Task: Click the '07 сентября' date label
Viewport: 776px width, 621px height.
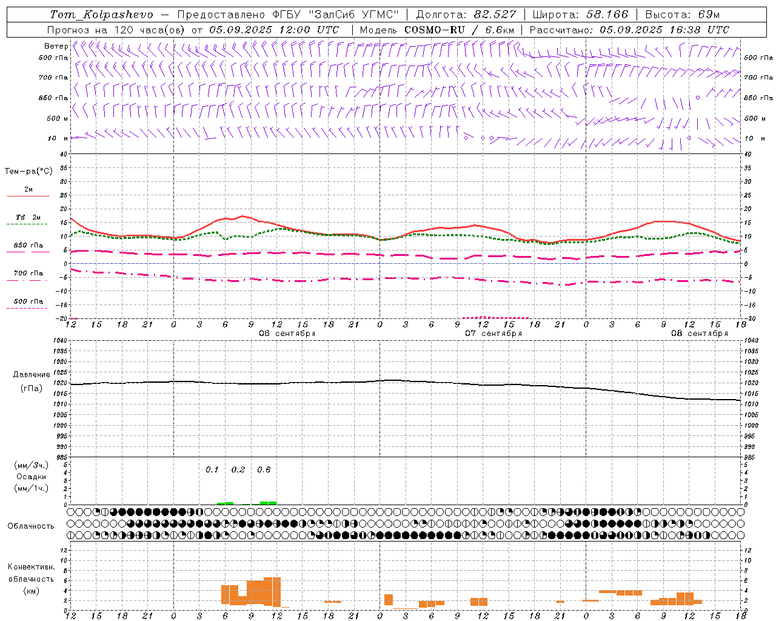Action: coord(493,334)
